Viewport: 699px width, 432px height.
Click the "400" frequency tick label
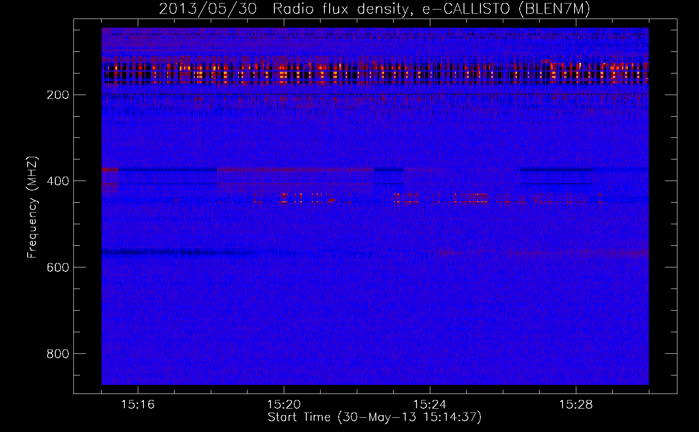pos(57,181)
